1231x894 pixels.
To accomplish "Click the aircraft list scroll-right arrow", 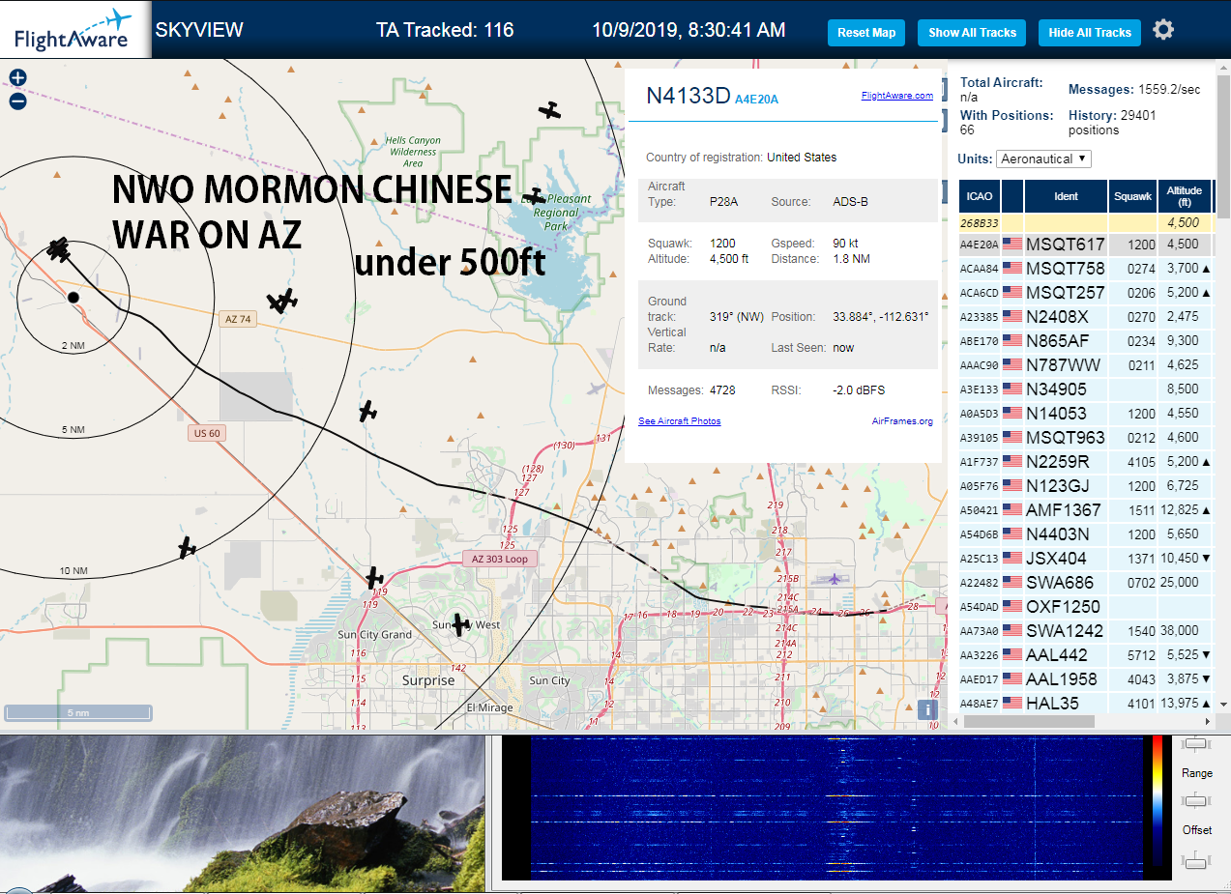I will 1206,721.
